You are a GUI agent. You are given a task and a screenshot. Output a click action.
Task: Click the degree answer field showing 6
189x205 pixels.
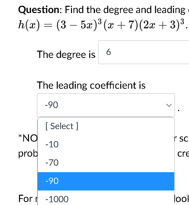coord(125,52)
